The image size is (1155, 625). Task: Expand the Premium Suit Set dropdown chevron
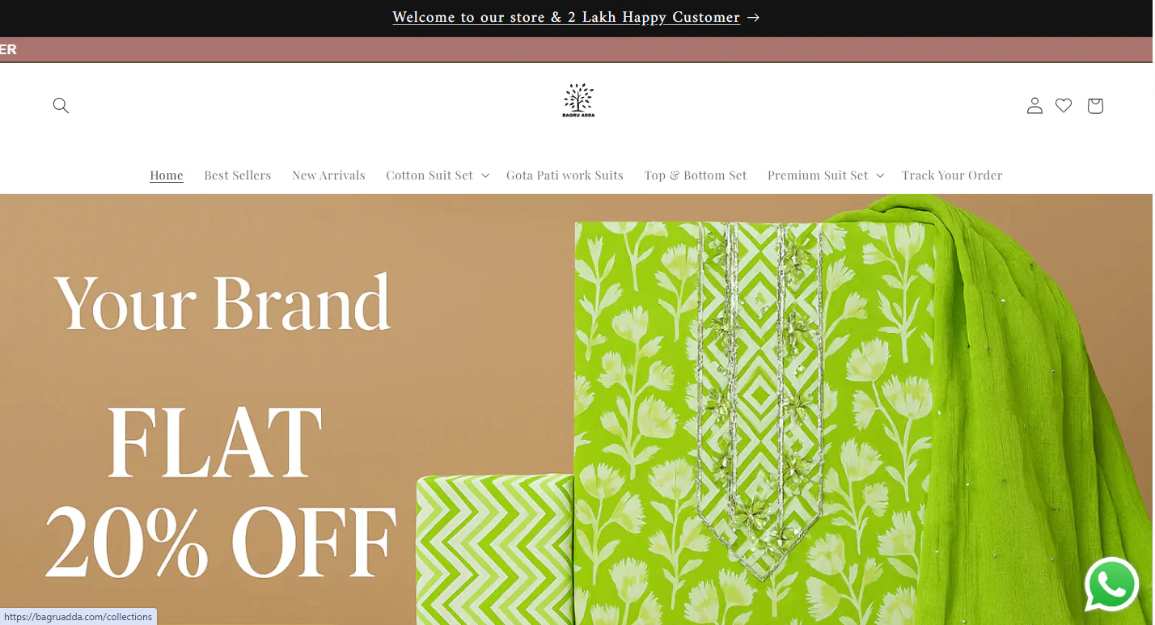(880, 175)
